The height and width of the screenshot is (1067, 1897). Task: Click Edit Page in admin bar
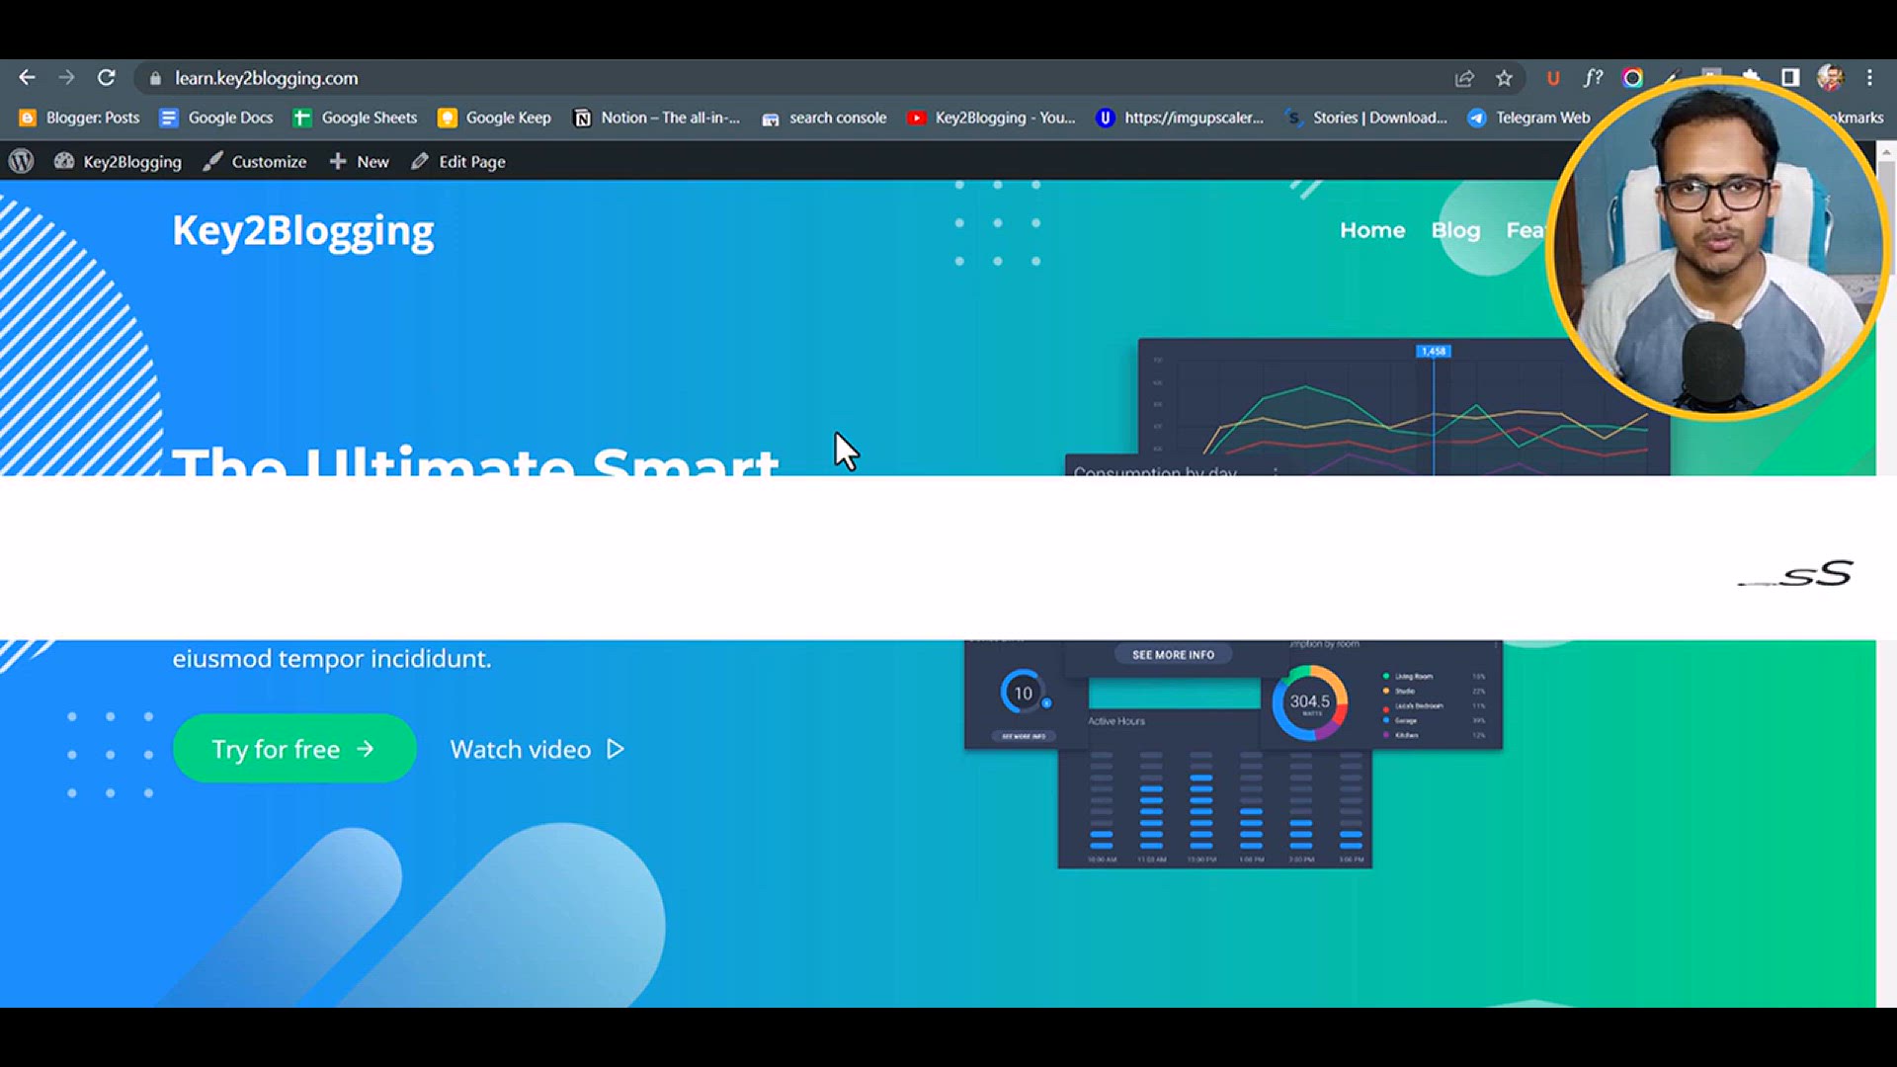(458, 161)
